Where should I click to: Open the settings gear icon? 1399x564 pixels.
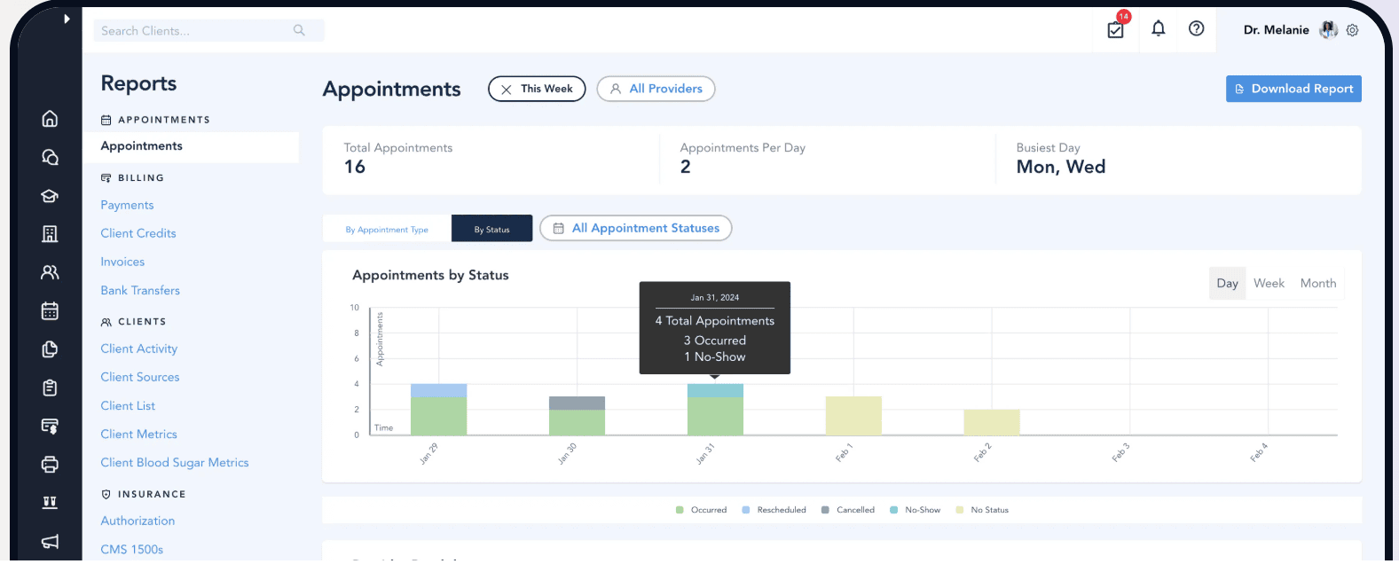(1352, 30)
